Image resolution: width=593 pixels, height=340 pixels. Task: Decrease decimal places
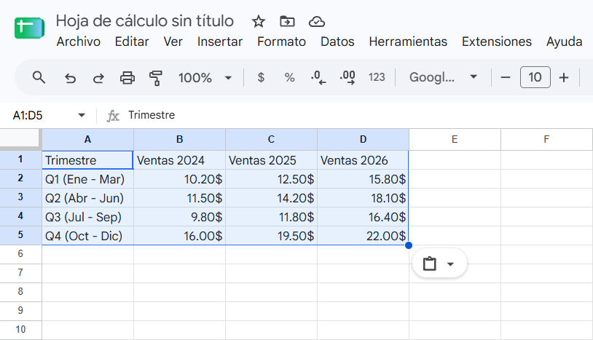[x=318, y=77]
